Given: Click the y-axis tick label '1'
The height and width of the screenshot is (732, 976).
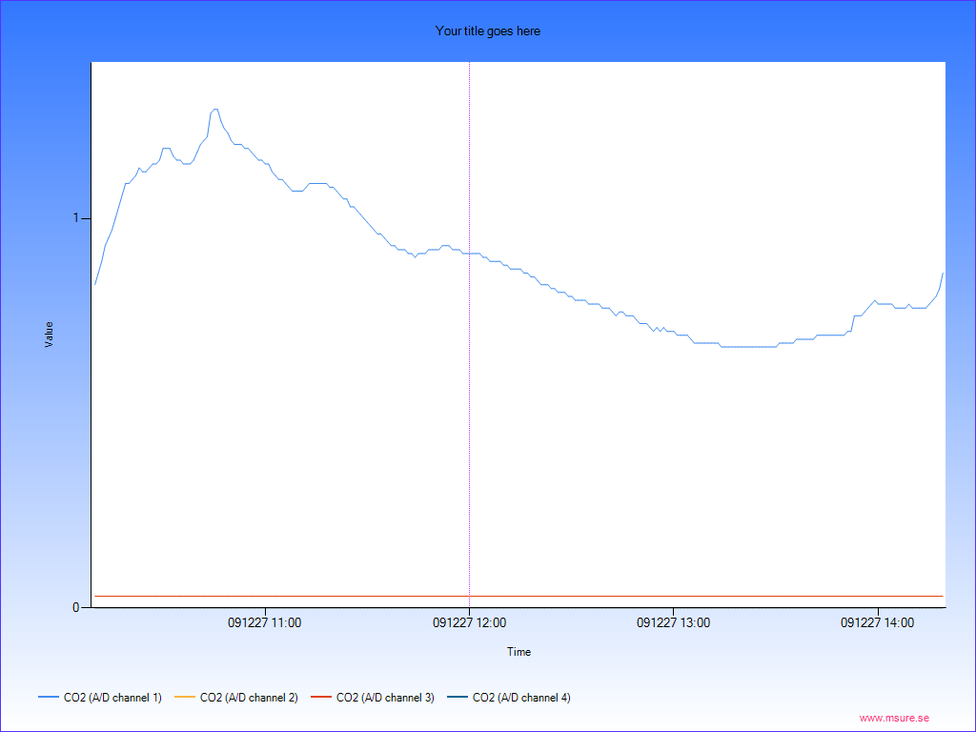Looking at the screenshot, I should click(76, 218).
